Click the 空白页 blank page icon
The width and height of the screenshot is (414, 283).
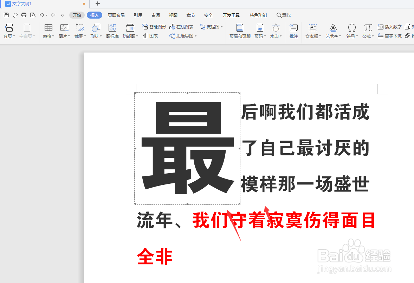pyautogui.click(x=27, y=28)
